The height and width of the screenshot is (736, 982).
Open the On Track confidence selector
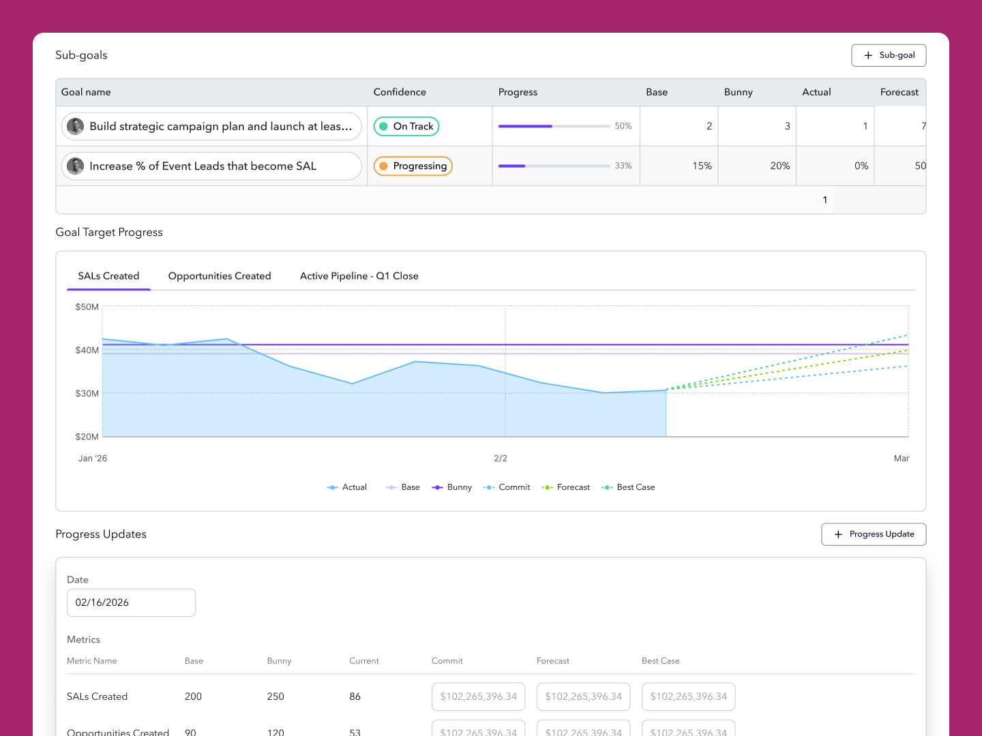click(406, 126)
